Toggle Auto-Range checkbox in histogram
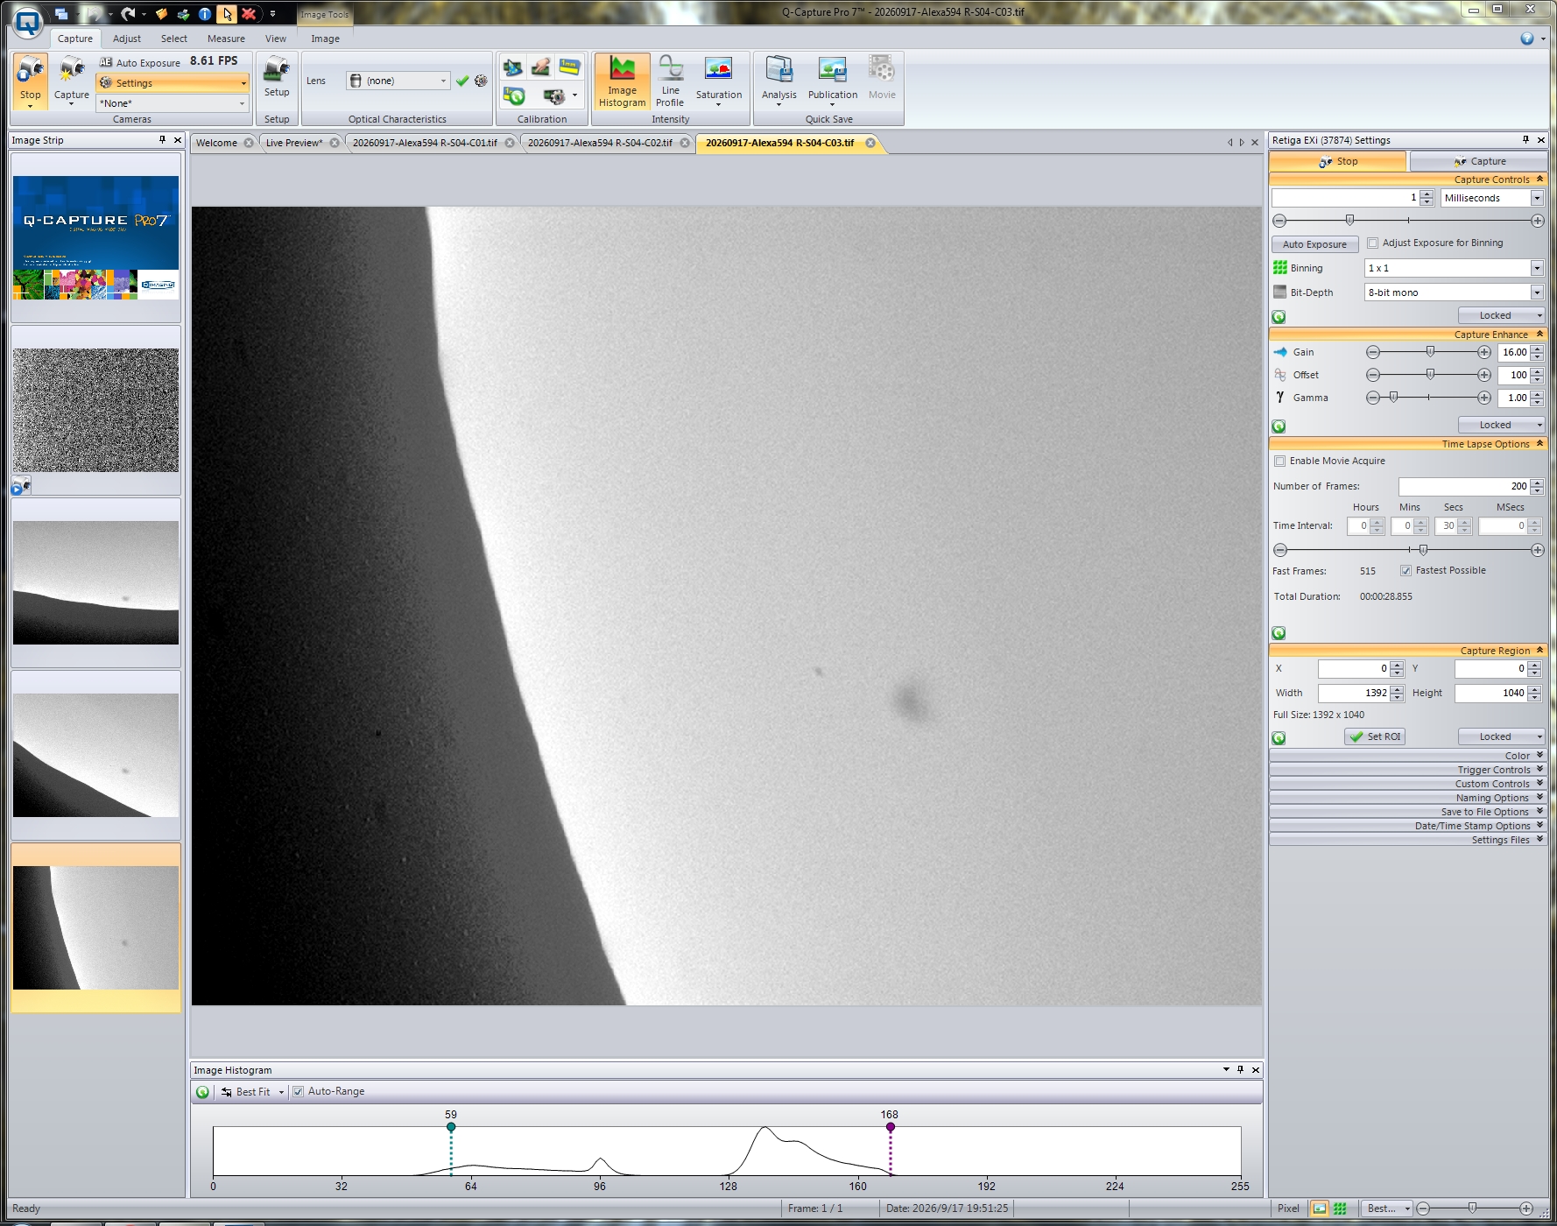Image resolution: width=1557 pixels, height=1226 pixels. 298,1092
